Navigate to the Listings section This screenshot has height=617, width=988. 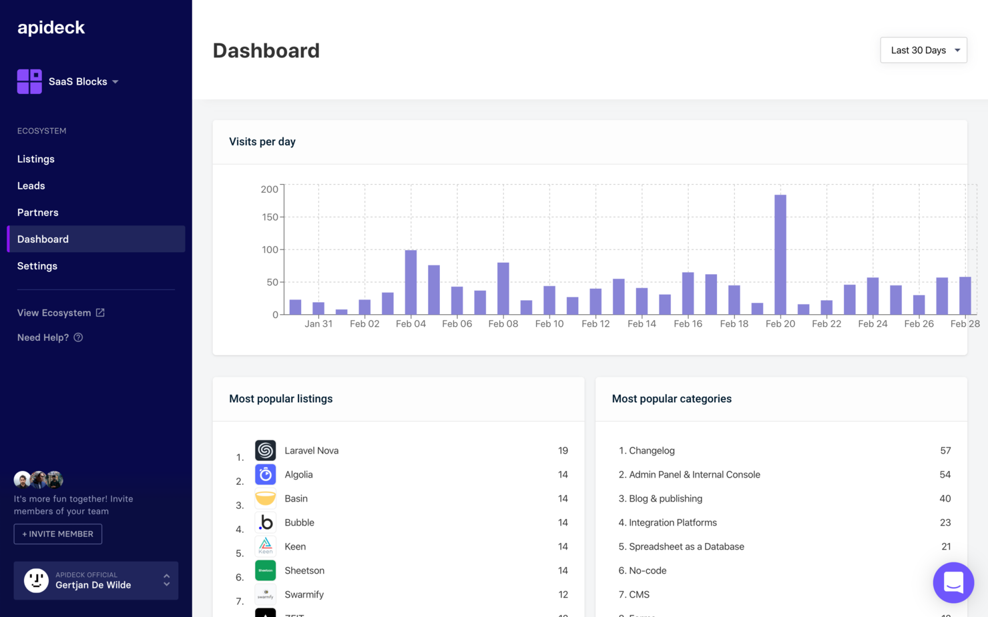point(35,159)
